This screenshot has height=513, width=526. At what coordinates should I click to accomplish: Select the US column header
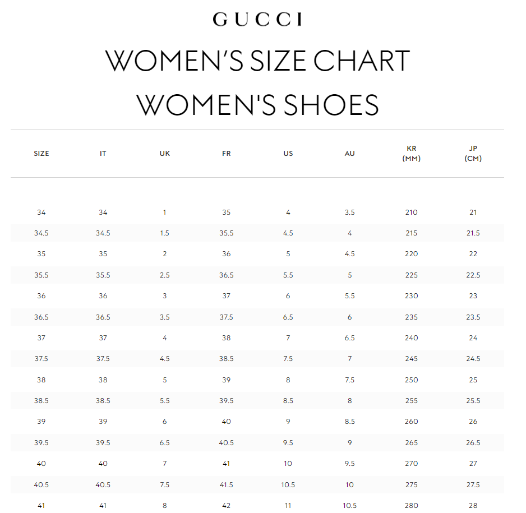288,154
